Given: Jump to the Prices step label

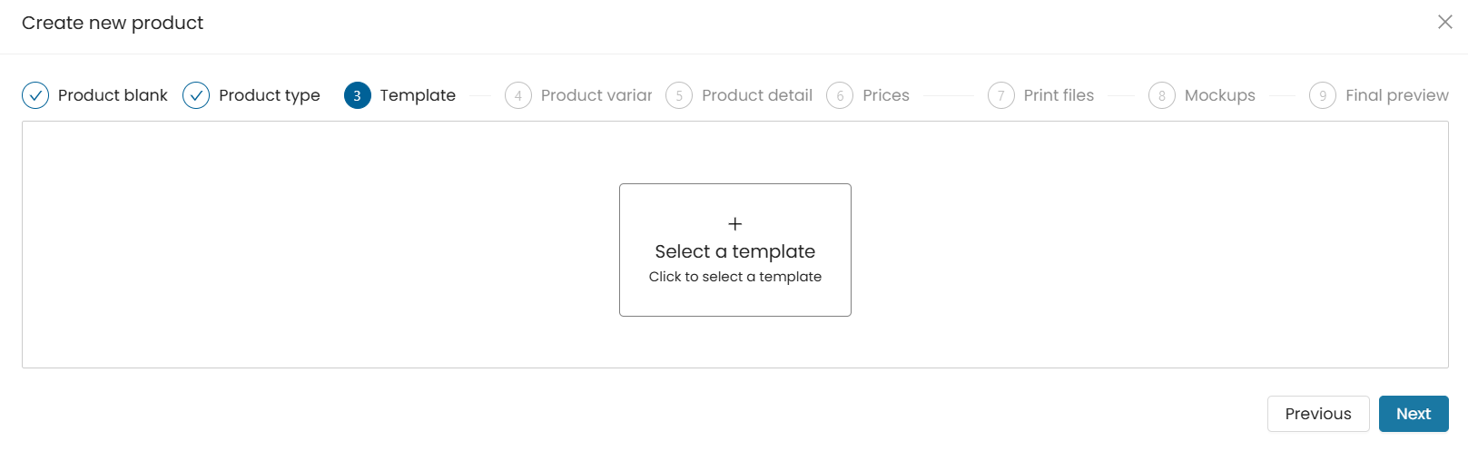Looking at the screenshot, I should point(886,95).
